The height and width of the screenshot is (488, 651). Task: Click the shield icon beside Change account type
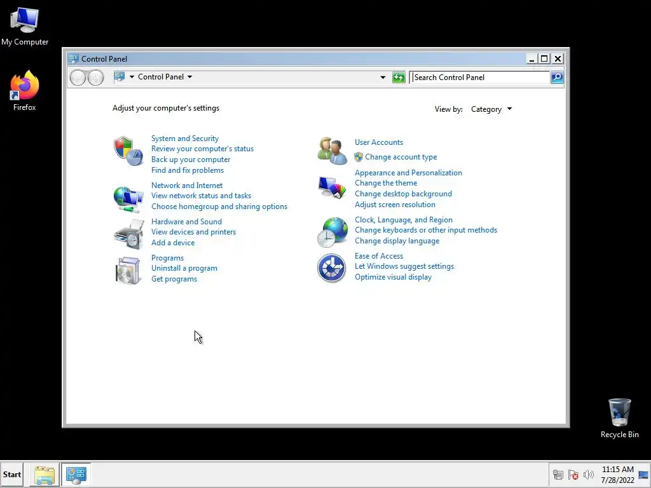click(x=359, y=157)
